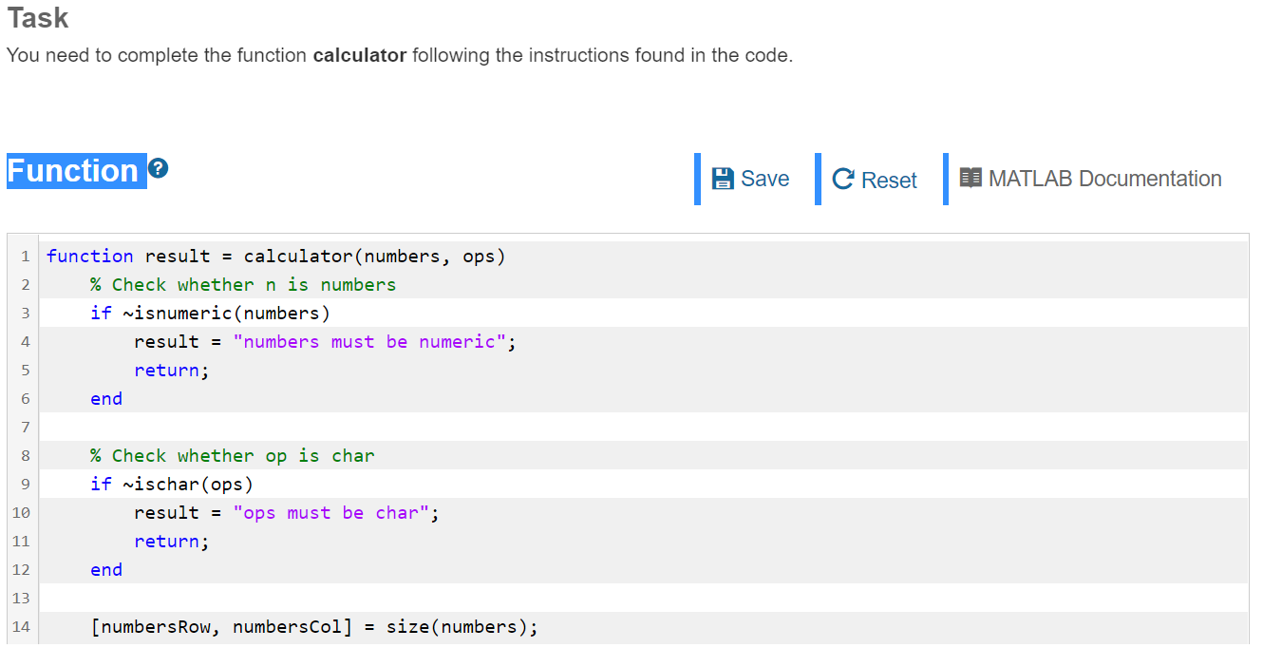Click the return statement on line 11
This screenshot has height=667, width=1263.
[x=172, y=542]
